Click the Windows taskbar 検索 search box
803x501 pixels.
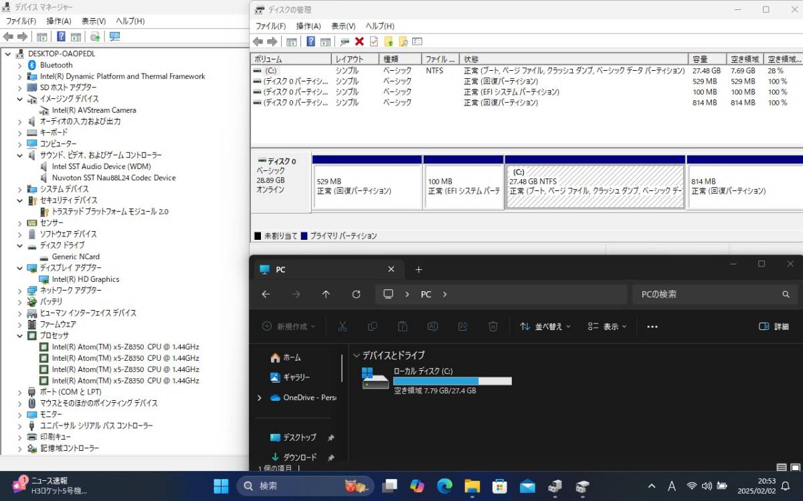pos(305,486)
